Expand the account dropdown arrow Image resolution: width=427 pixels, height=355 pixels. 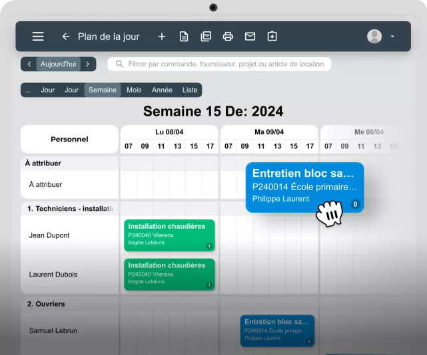(392, 37)
